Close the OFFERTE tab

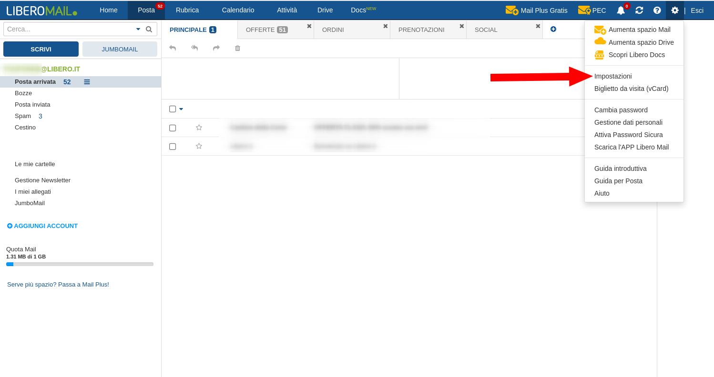pos(309,26)
